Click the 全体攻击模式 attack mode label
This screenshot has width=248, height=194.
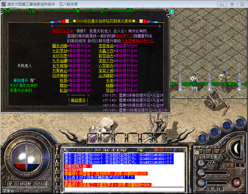pos(210,157)
